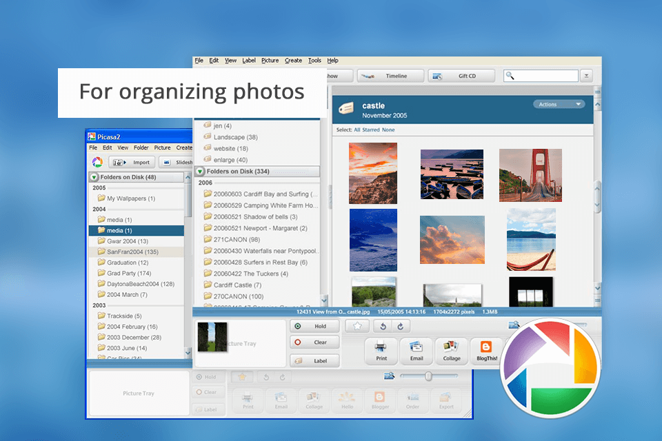The width and height of the screenshot is (662, 441).
Task: Click the BlogThis! button
Action: point(486,351)
